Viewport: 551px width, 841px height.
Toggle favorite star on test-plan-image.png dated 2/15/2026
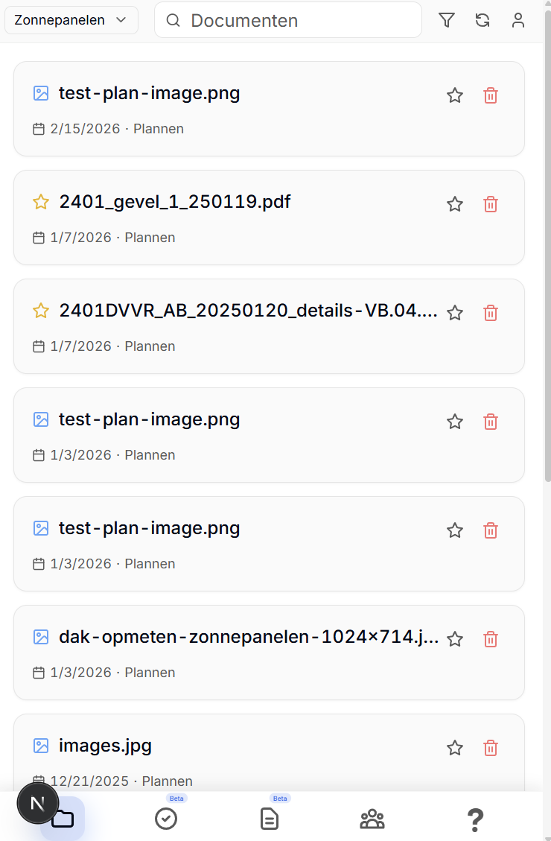click(x=455, y=95)
